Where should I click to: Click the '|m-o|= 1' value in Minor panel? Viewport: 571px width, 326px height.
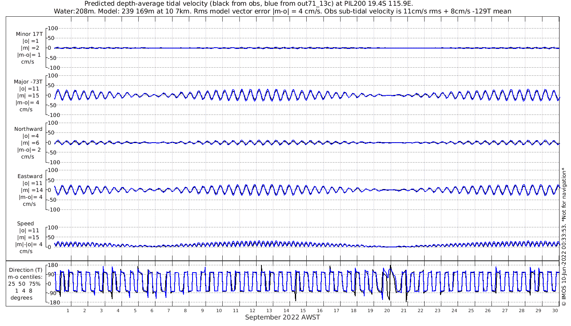pyautogui.click(x=29, y=55)
